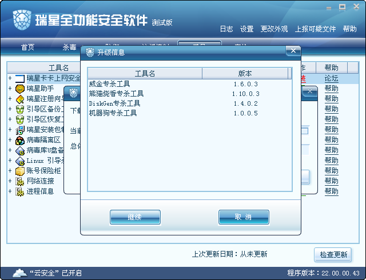366x280 pixels.
Task: Click the 云安全 cloud status icon
Action: click(19, 273)
